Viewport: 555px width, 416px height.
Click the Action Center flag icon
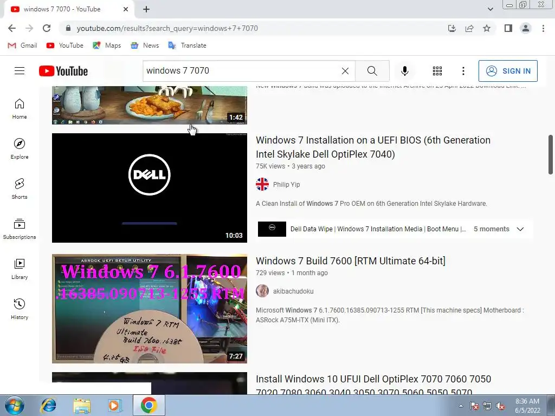(x=474, y=406)
